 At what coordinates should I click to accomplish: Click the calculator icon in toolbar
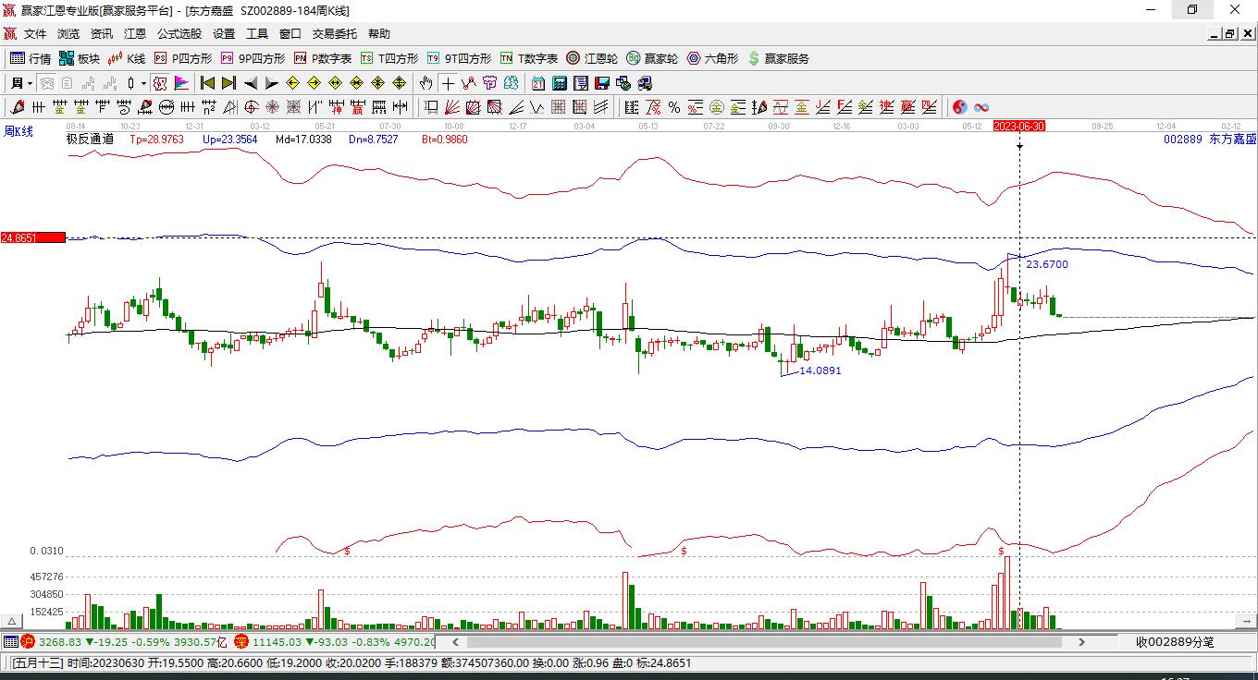[x=558, y=83]
